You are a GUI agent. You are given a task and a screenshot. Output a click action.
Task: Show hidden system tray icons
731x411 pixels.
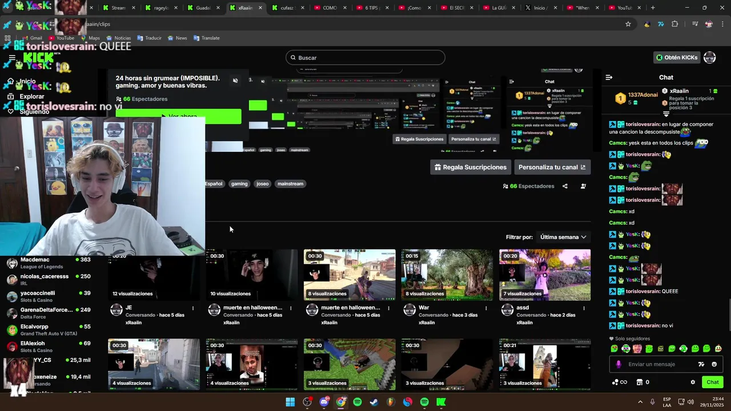click(x=640, y=402)
